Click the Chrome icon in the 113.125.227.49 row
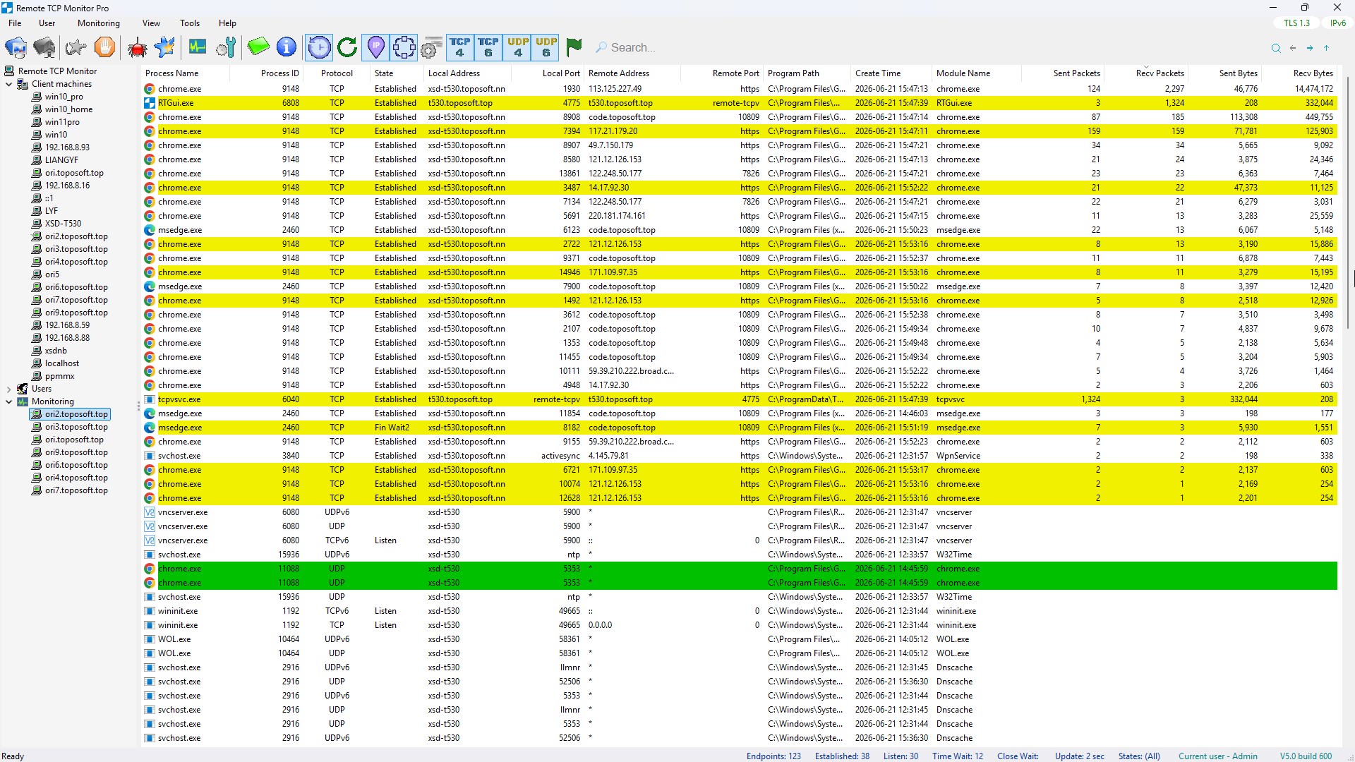 tap(150, 89)
